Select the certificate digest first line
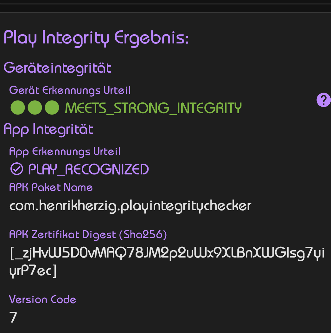Image resolution: width=331 pixels, height=333 pixels. (x=167, y=253)
